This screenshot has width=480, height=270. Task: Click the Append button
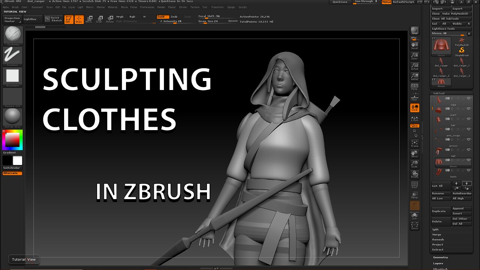pyautogui.click(x=462, y=208)
